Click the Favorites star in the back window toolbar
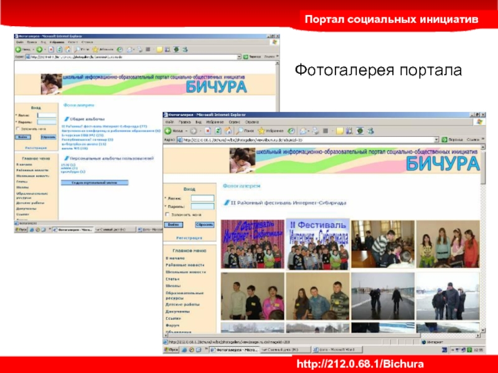The image size is (498, 373). click(x=95, y=50)
